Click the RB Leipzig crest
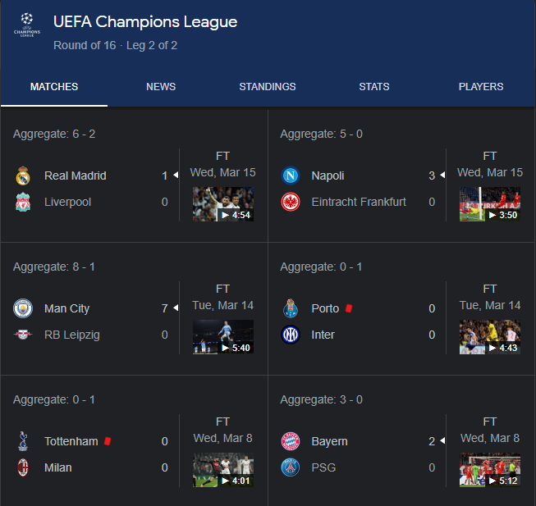This screenshot has width=536, height=506. click(x=22, y=335)
